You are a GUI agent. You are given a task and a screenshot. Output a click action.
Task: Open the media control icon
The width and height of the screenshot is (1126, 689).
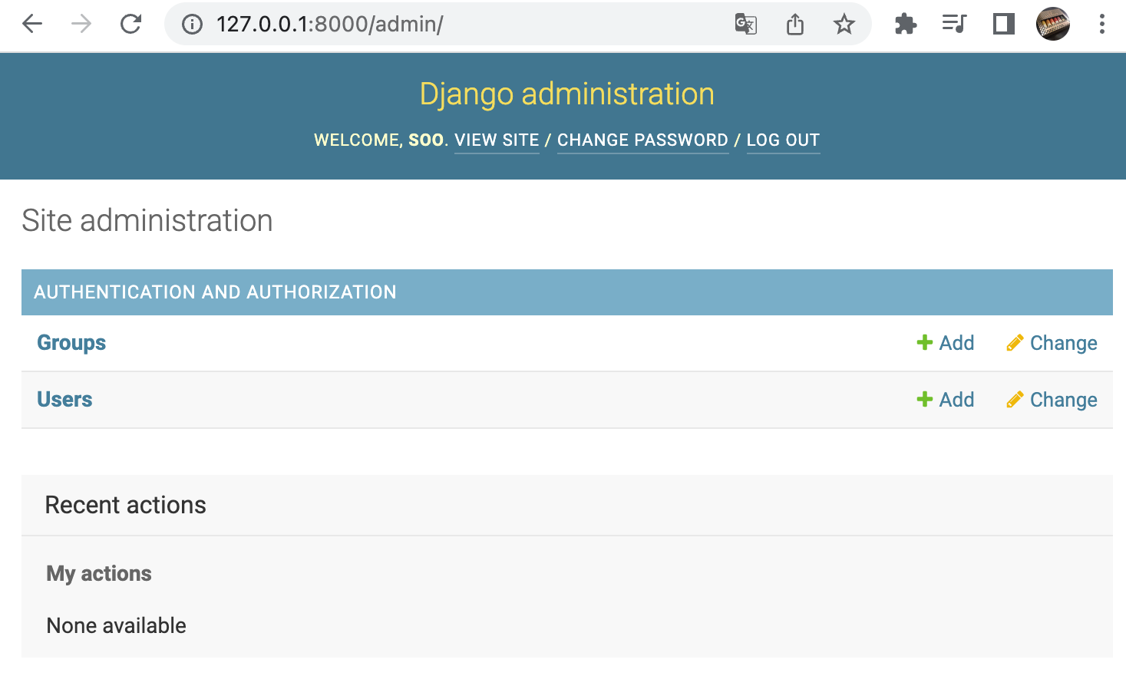[x=954, y=25]
